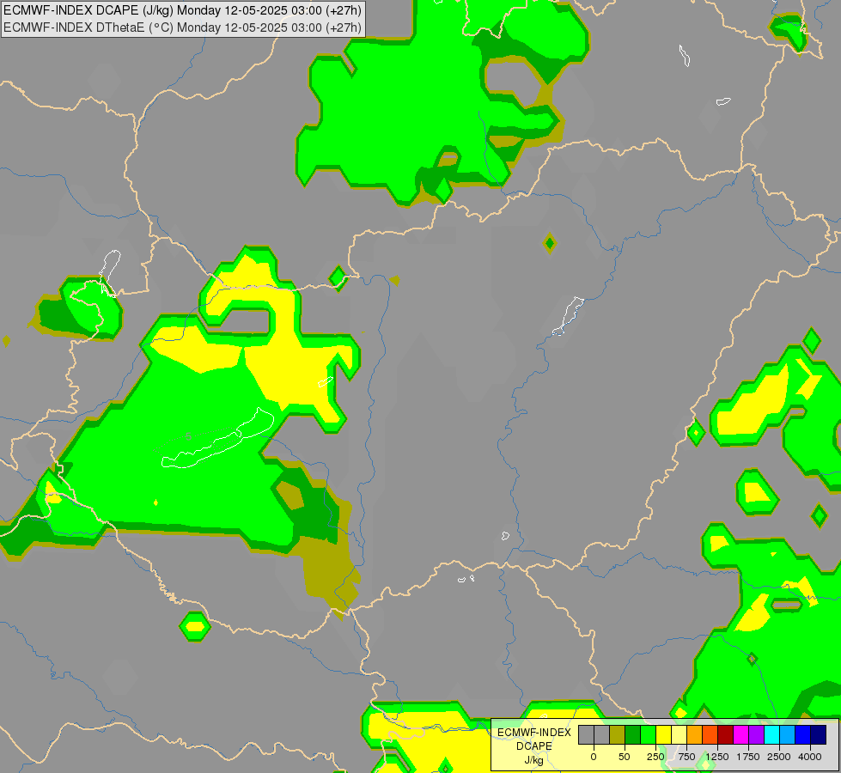Click the legend value 0
This screenshot has width=841, height=773.
pyautogui.click(x=594, y=757)
